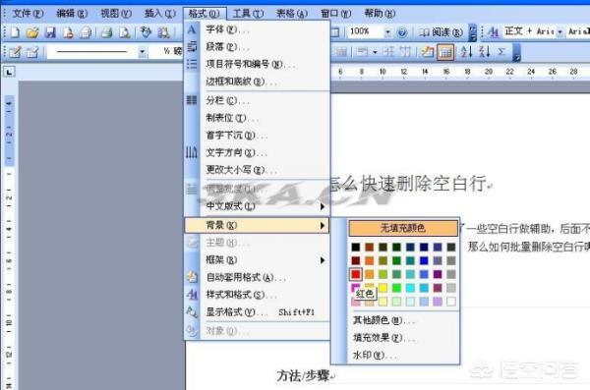590x390 pixels.
Task: Pick the white color swatch
Action: coord(451,302)
